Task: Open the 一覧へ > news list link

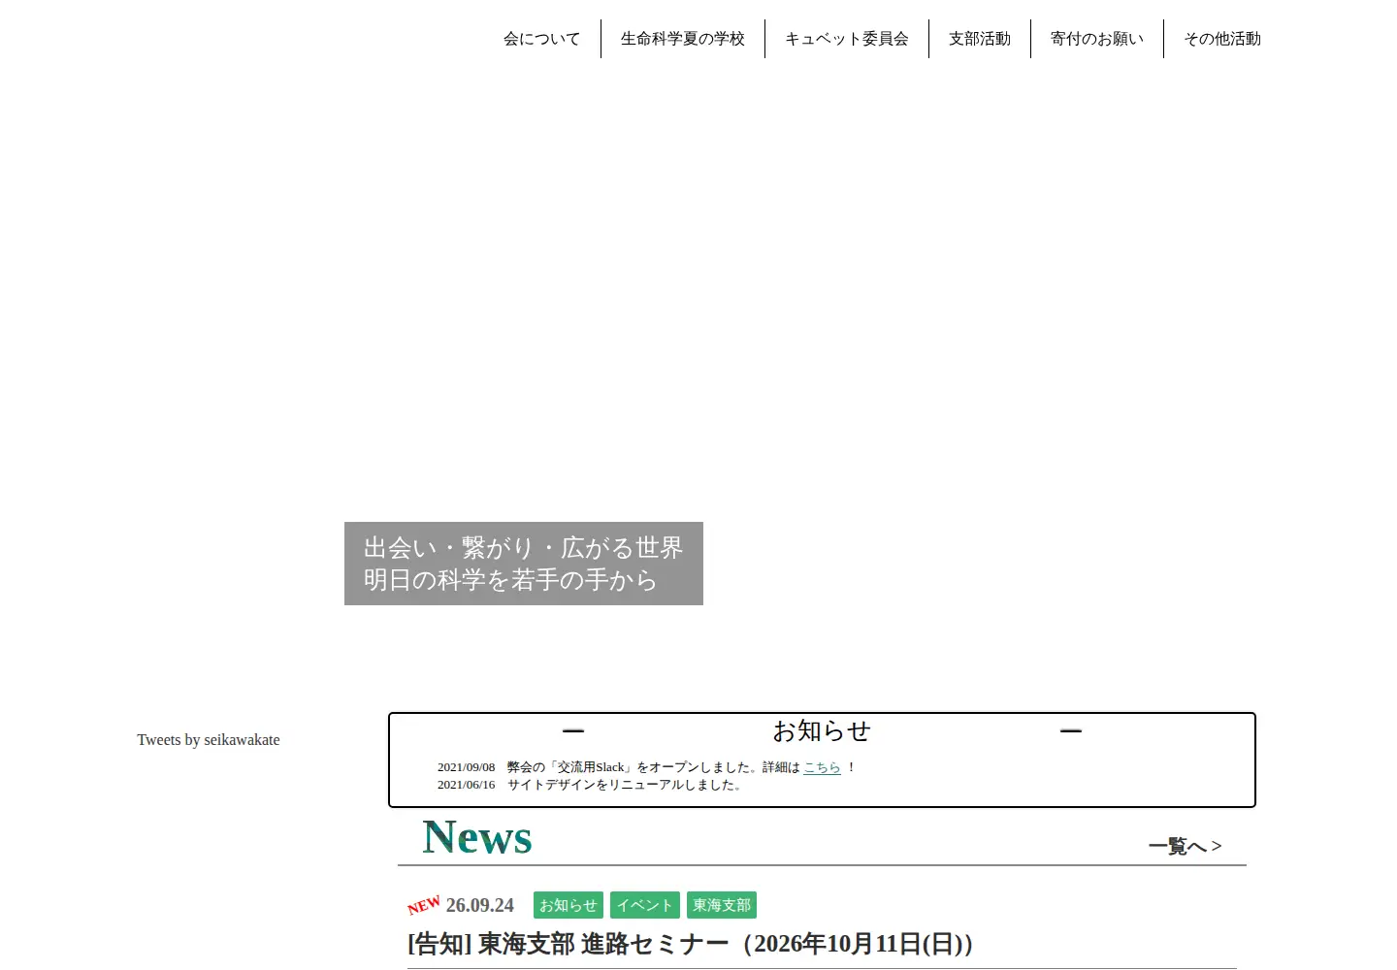Action: 1185,846
